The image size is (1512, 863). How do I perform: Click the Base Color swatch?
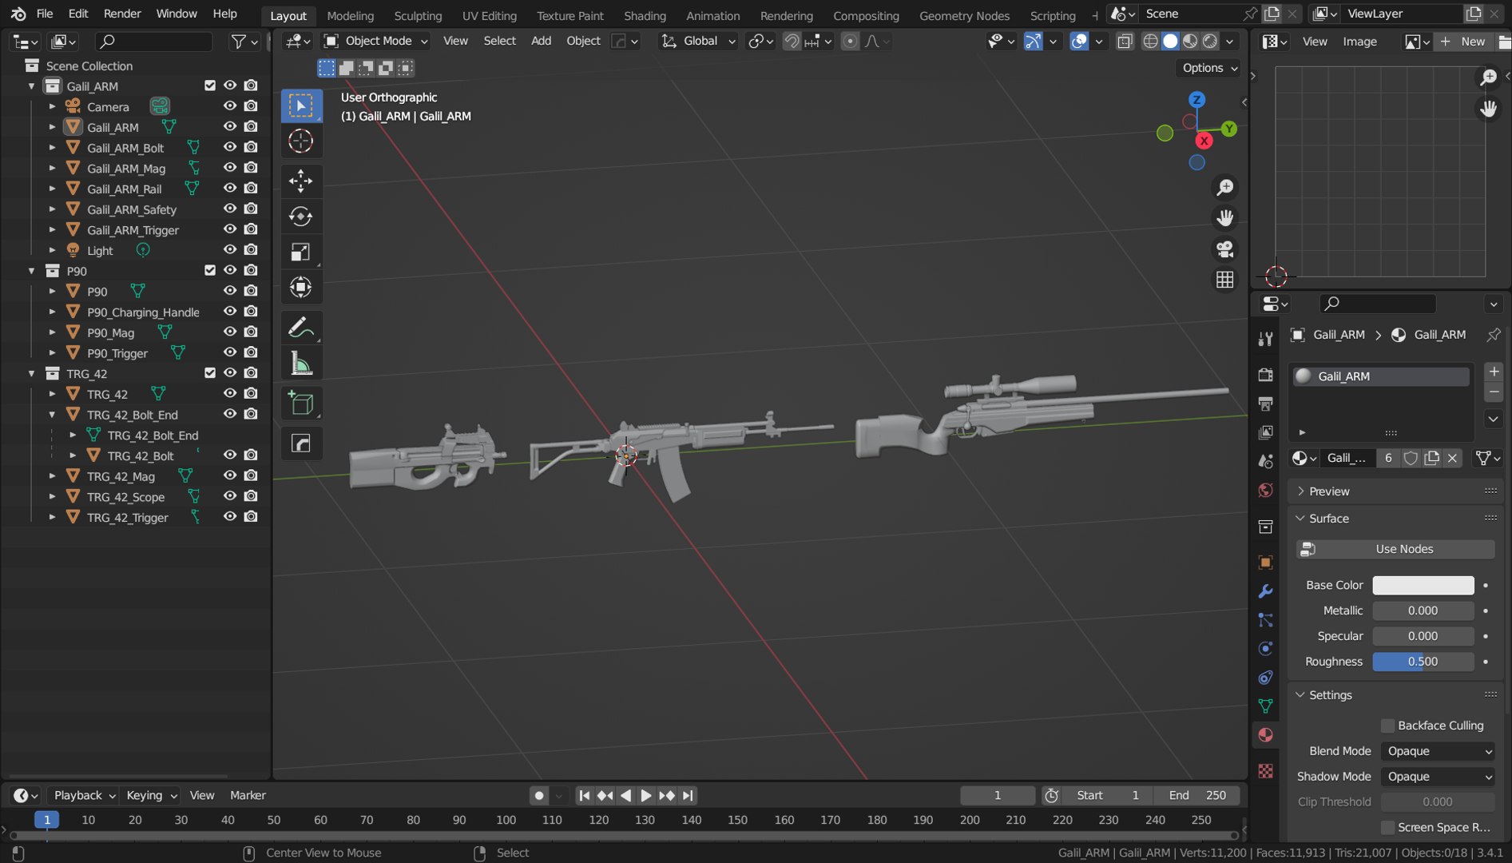click(1423, 585)
